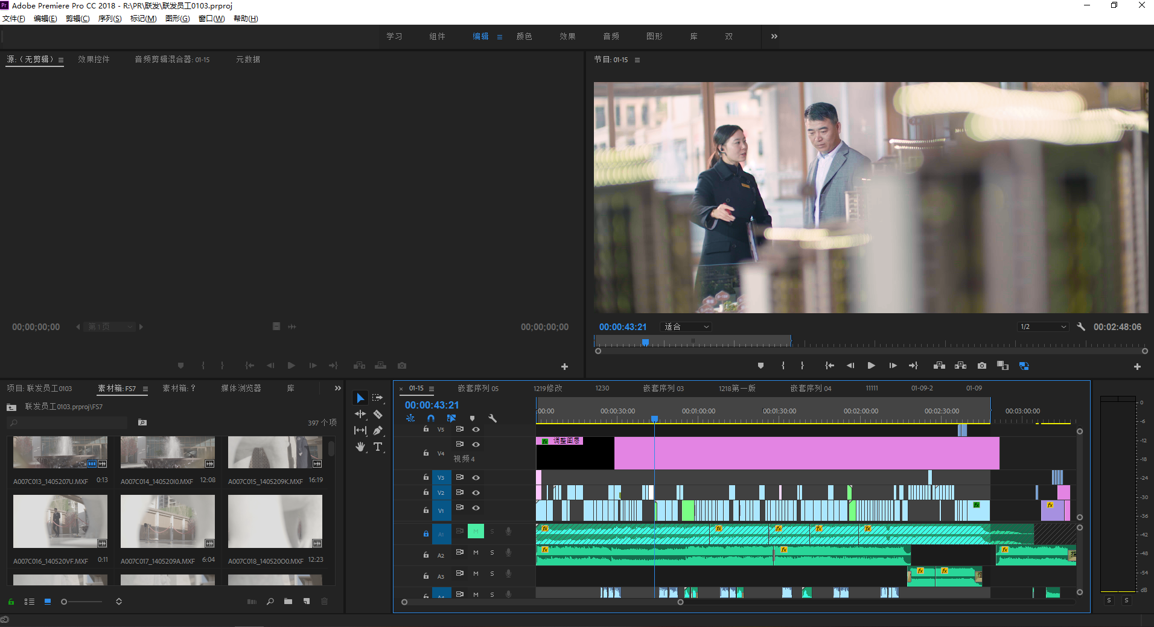Switch to 效果控件 tab
Screen dimensions: 1154x627
(x=94, y=59)
